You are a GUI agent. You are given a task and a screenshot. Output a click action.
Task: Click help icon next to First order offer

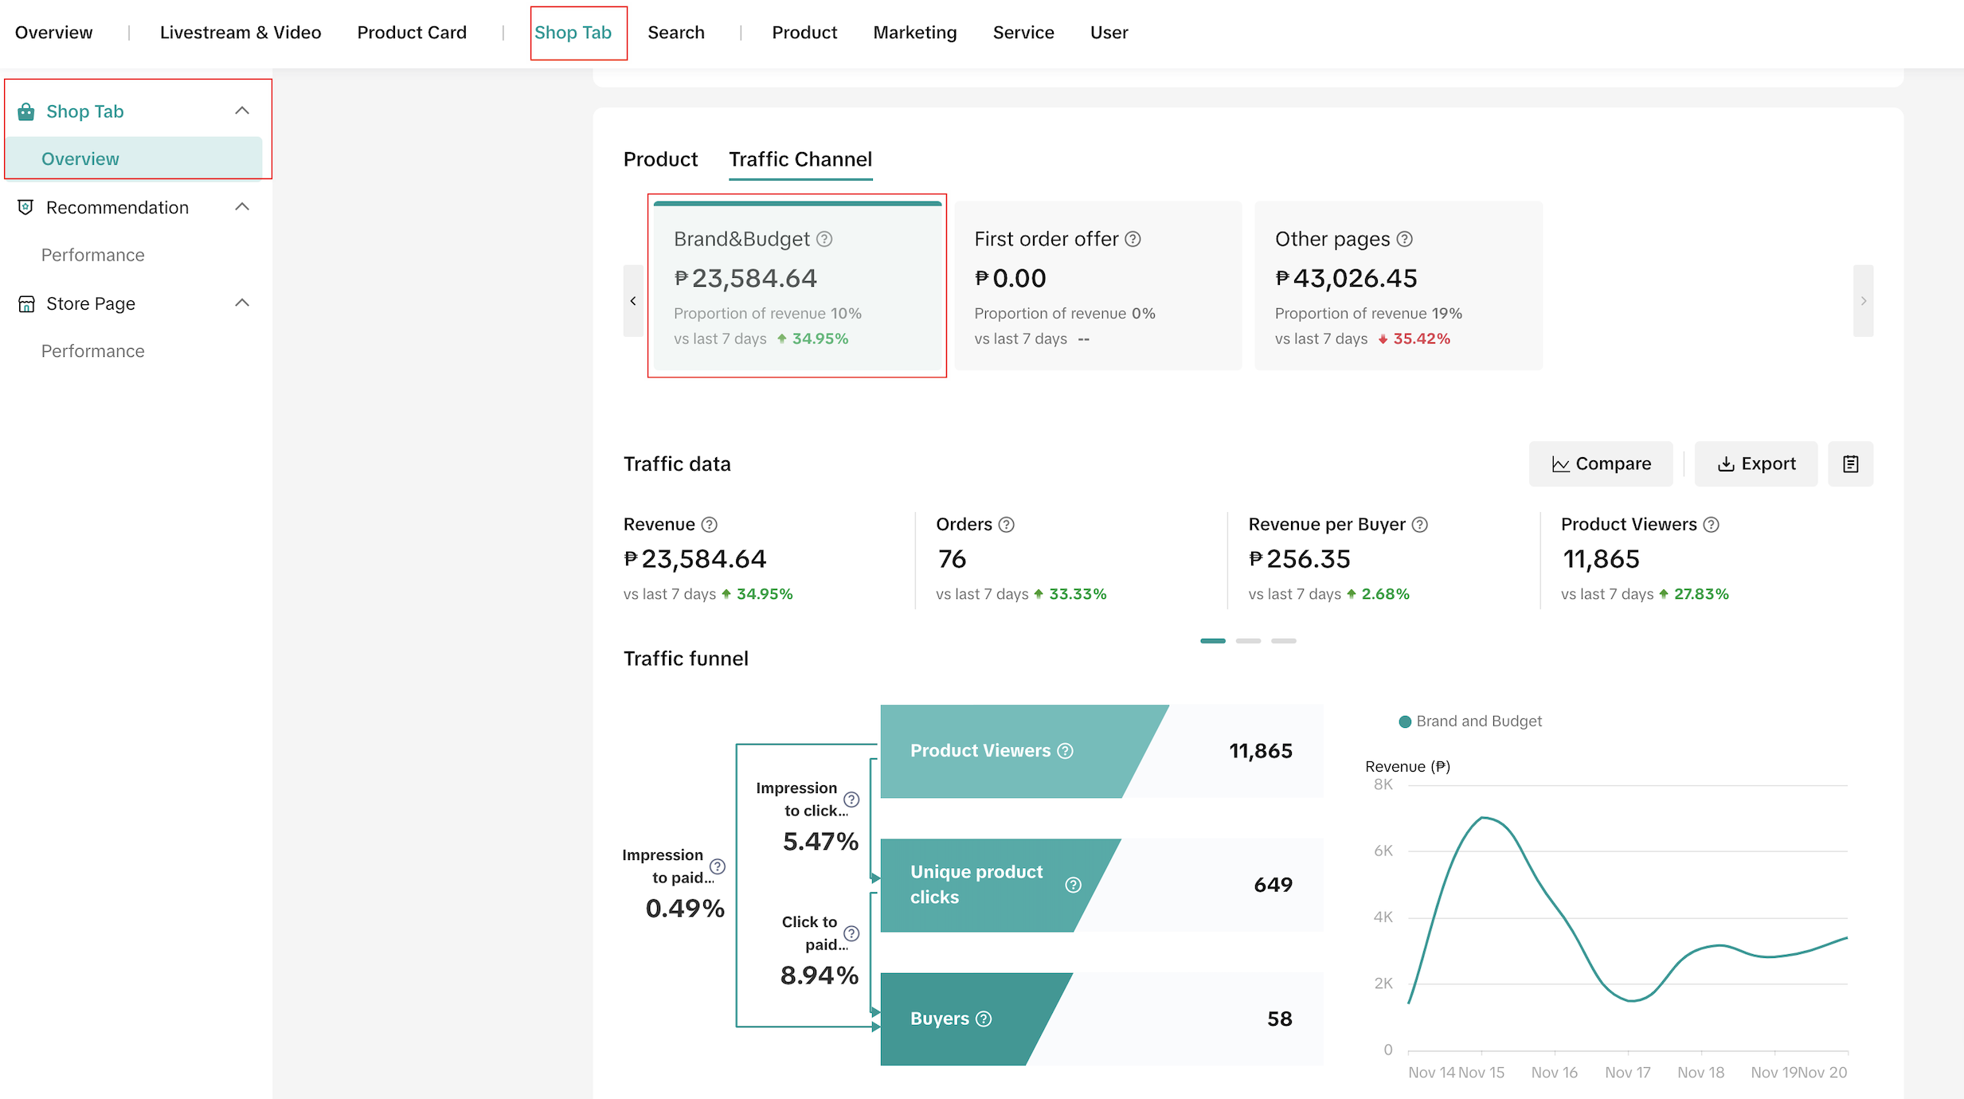click(x=1133, y=239)
